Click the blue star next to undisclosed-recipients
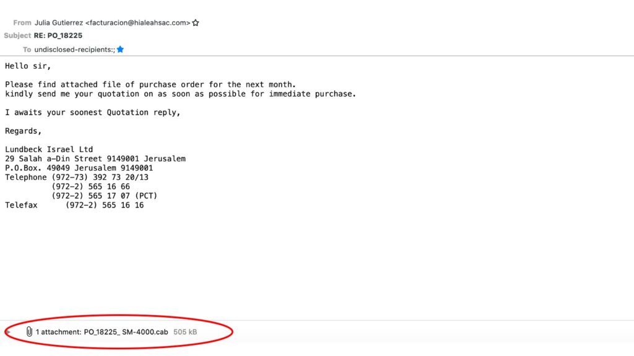Image resolution: width=634 pixels, height=356 pixels. 120,49
